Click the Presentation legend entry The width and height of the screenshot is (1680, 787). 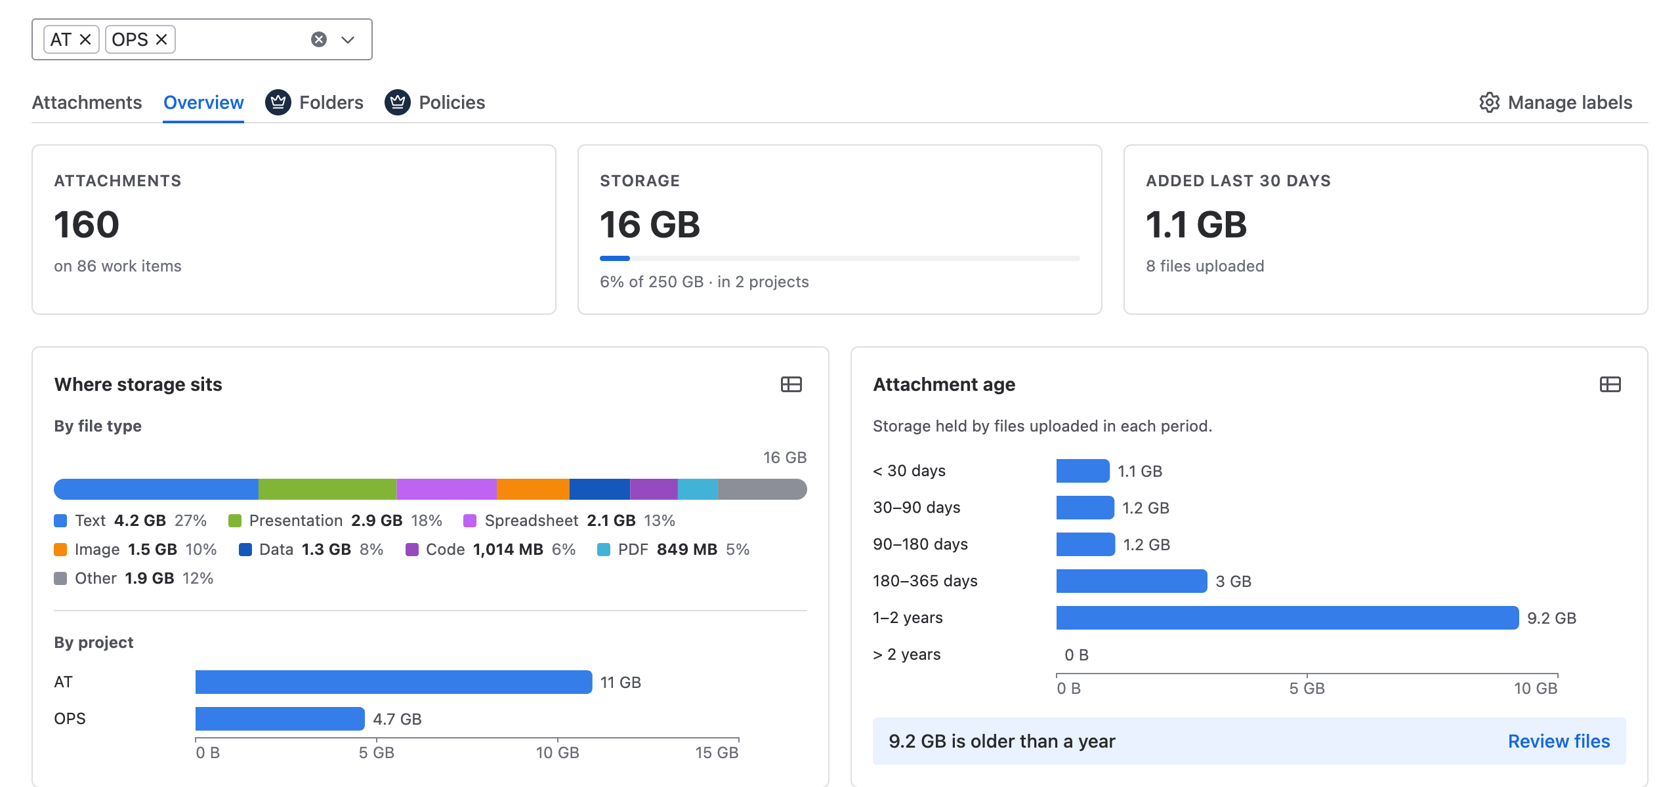[335, 521]
